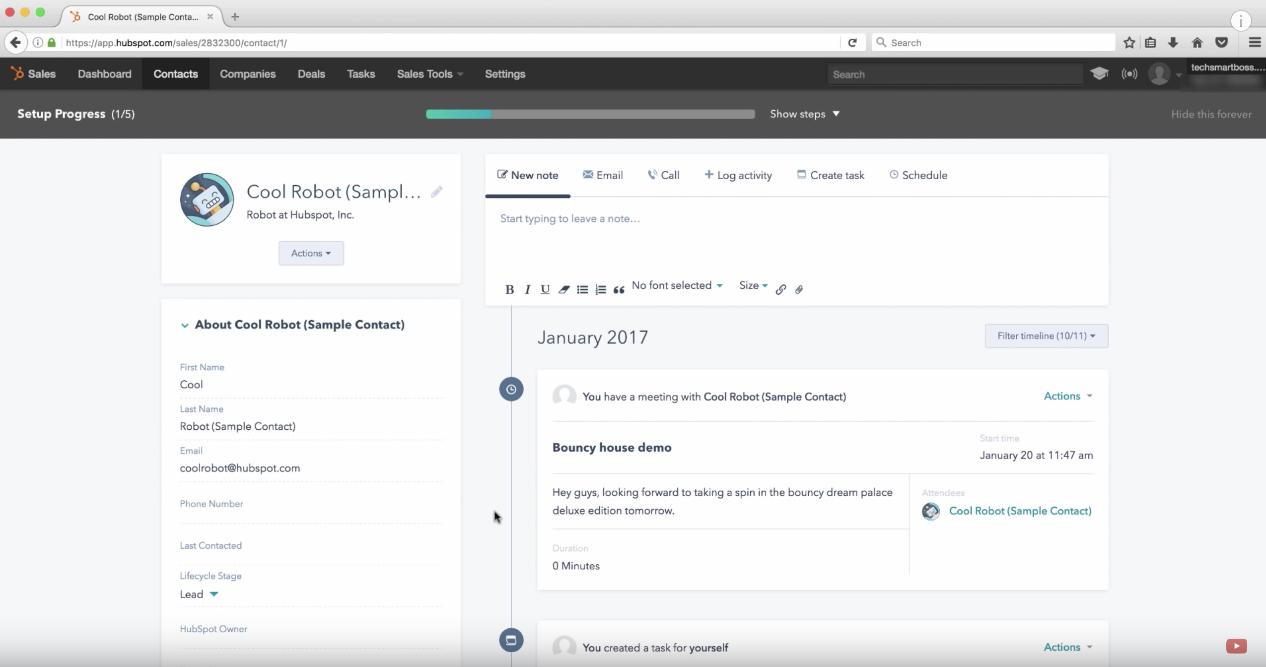Edit contact name with pencil icon
Screen dimensions: 1266x667
tap(436, 192)
